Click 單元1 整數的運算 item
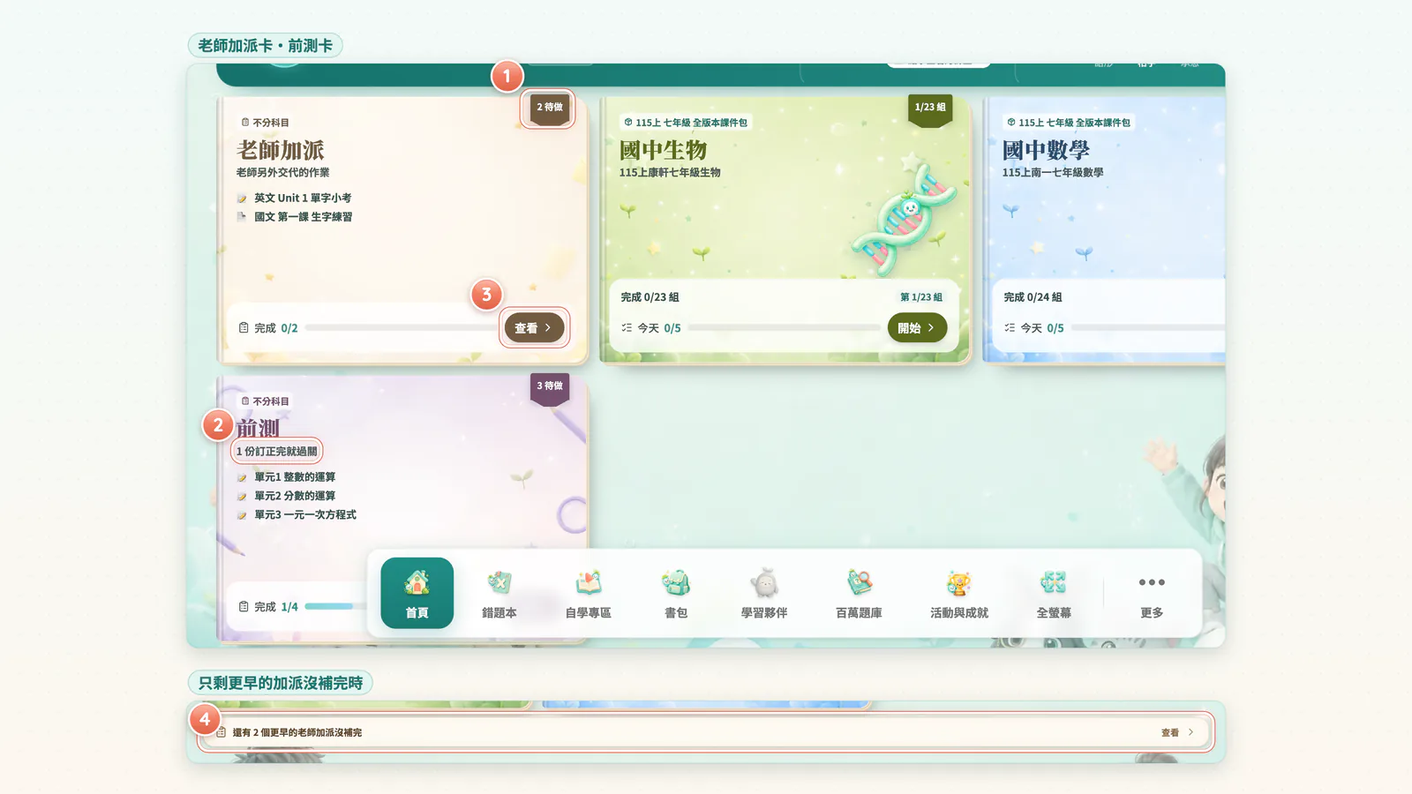This screenshot has height=794, width=1412. point(295,477)
